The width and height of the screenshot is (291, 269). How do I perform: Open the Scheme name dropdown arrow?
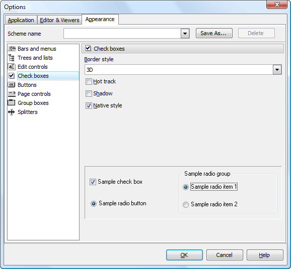[x=185, y=34]
